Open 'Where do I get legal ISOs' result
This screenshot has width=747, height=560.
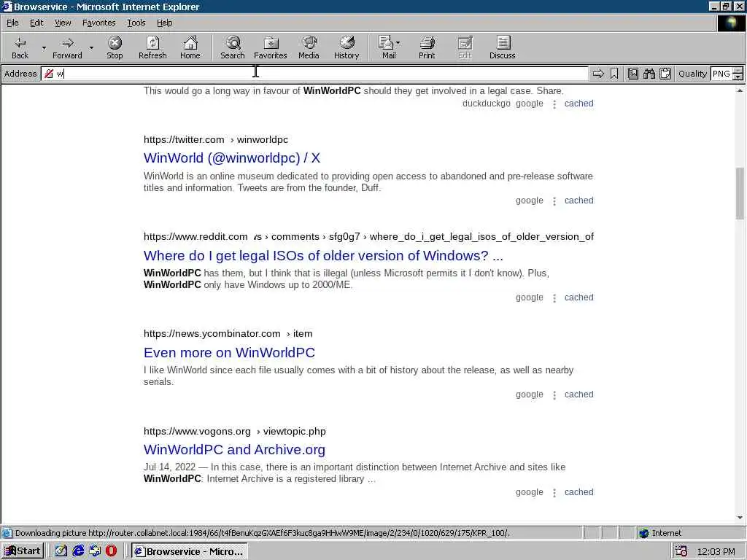pyautogui.click(x=323, y=255)
